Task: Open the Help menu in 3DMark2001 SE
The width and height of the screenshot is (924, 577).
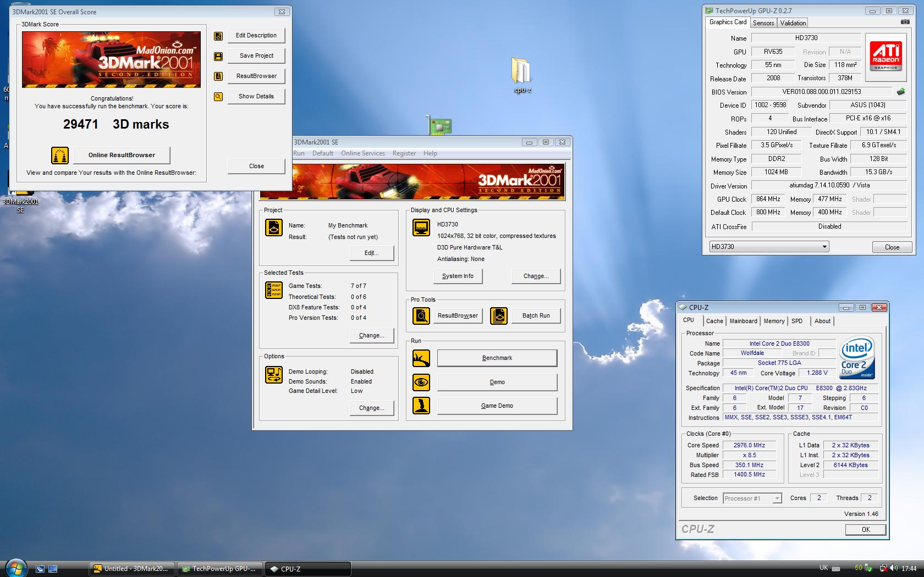Action: point(430,153)
